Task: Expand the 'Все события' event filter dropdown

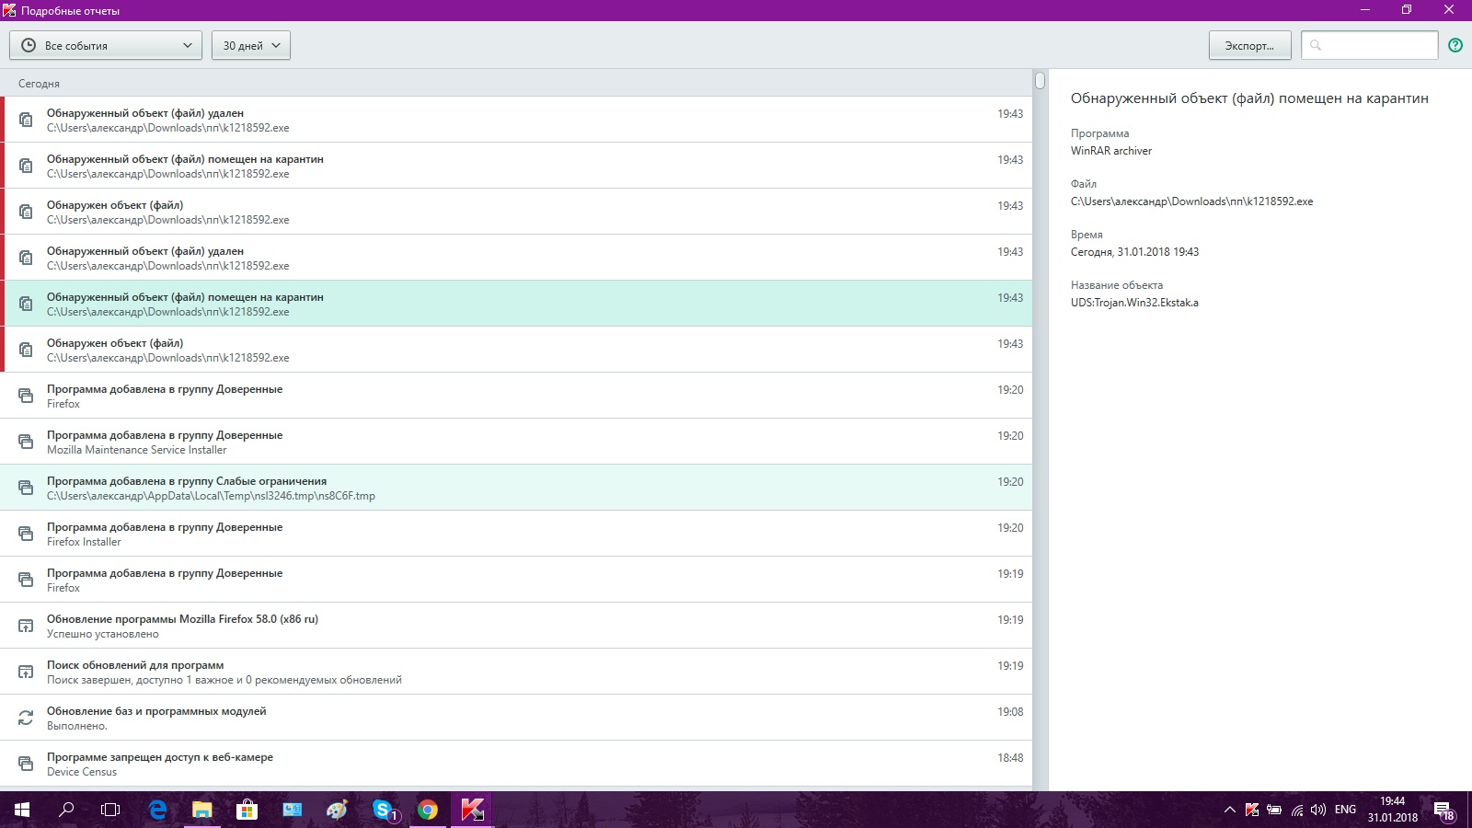Action: [x=106, y=45]
